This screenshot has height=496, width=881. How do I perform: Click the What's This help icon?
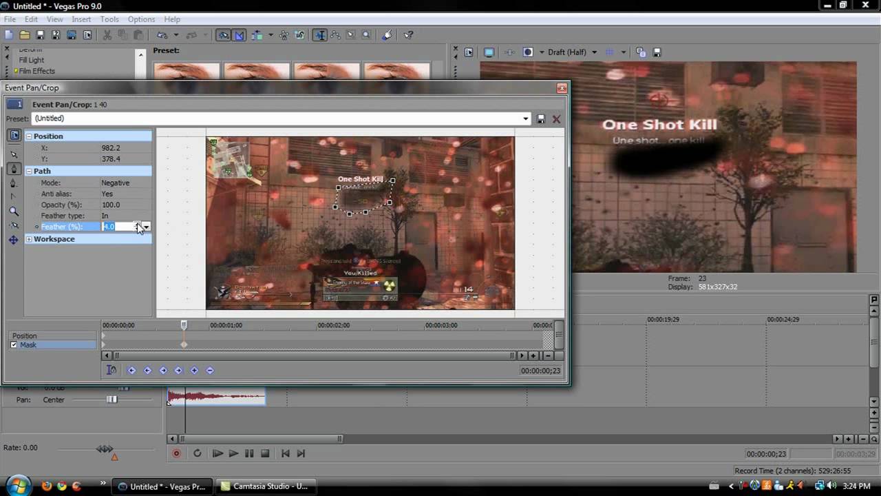(x=408, y=35)
